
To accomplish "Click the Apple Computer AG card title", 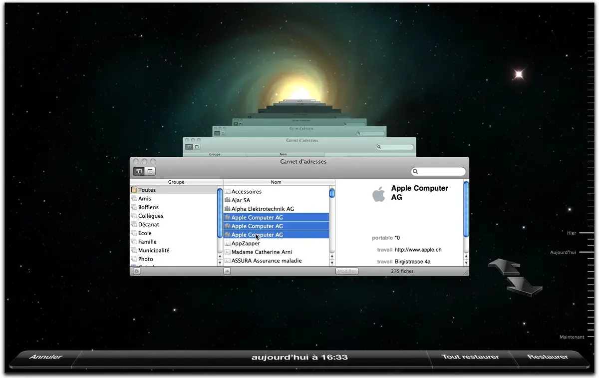I will pos(420,193).
